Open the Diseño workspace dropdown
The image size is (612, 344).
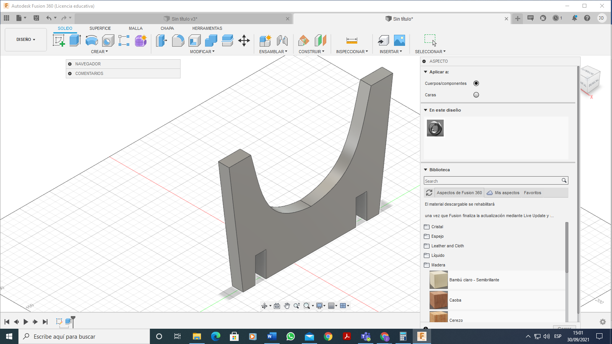[26, 39]
